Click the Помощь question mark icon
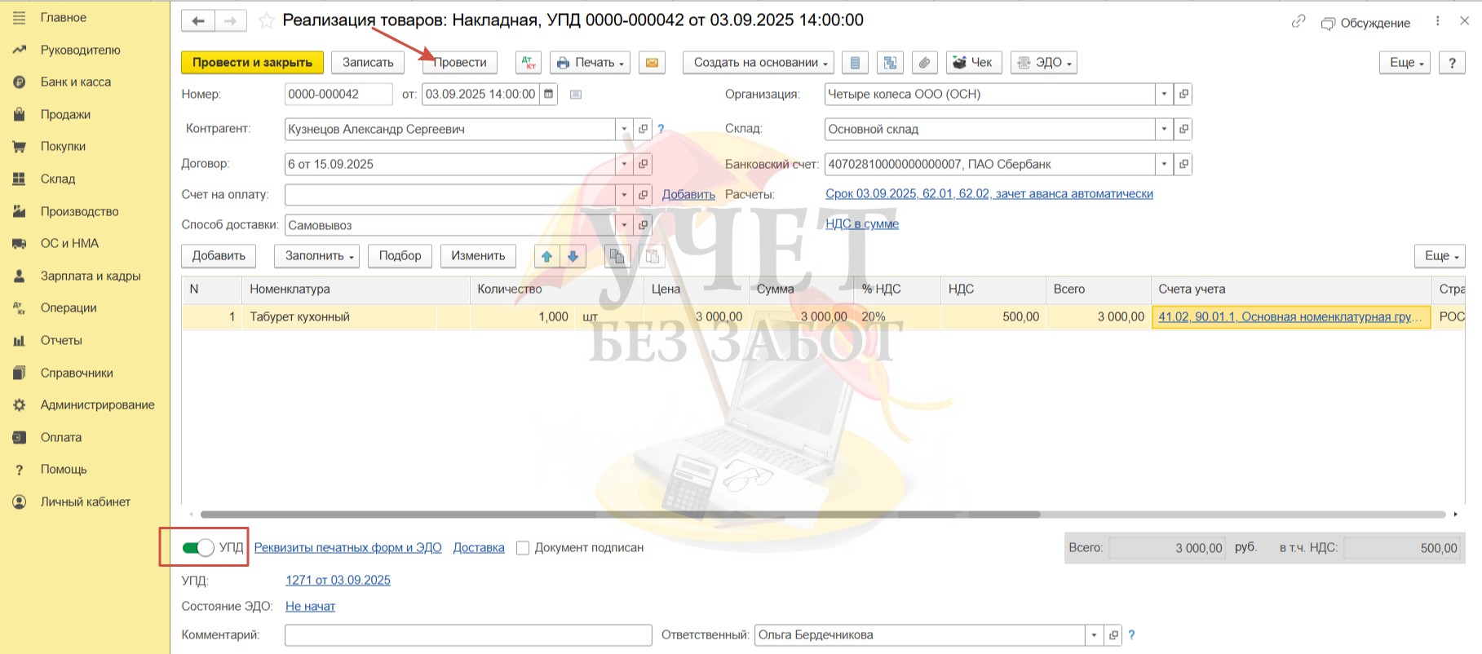The height and width of the screenshot is (654, 1482). coord(20,469)
